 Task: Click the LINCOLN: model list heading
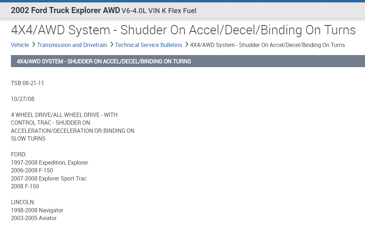click(x=23, y=202)
